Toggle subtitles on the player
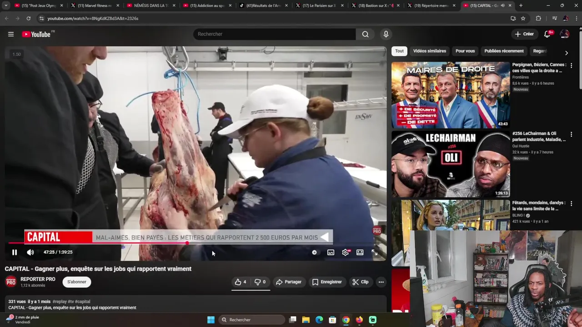This screenshot has width=582, height=327. pos(331,252)
